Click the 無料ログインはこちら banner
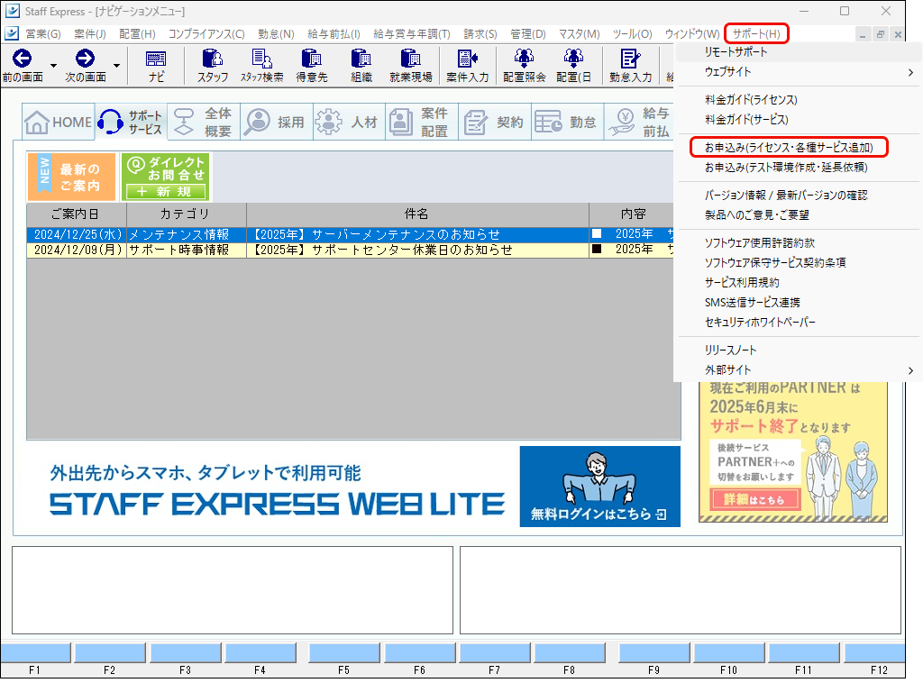 (x=599, y=486)
